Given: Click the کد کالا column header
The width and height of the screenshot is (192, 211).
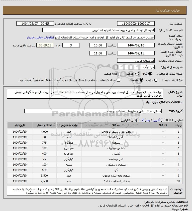Looking at the screenshot, I should 163,125.
